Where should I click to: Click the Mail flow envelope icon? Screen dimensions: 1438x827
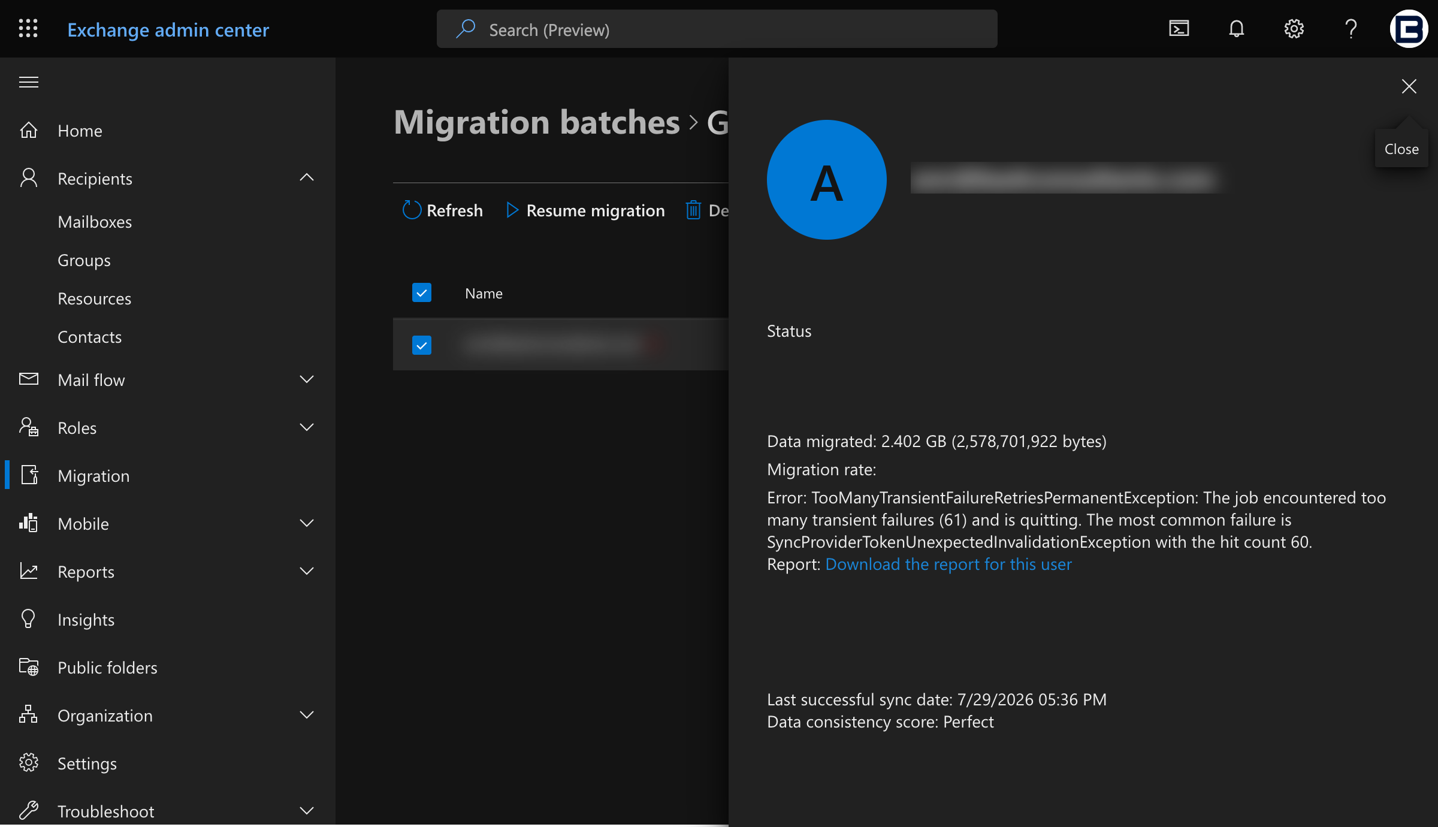coord(29,379)
